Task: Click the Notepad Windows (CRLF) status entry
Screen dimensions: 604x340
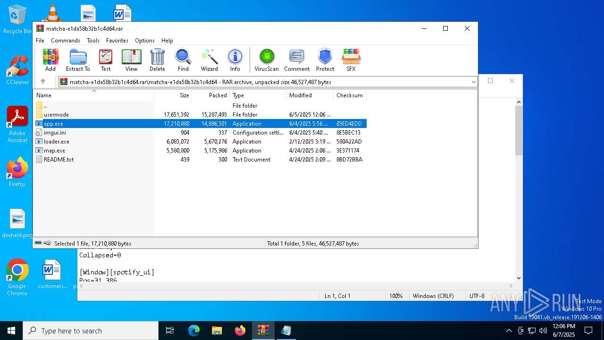Action: point(433,296)
